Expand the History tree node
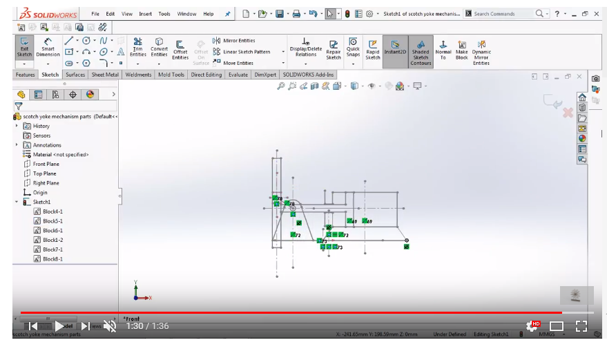This screenshot has width=607, height=349. (17, 126)
